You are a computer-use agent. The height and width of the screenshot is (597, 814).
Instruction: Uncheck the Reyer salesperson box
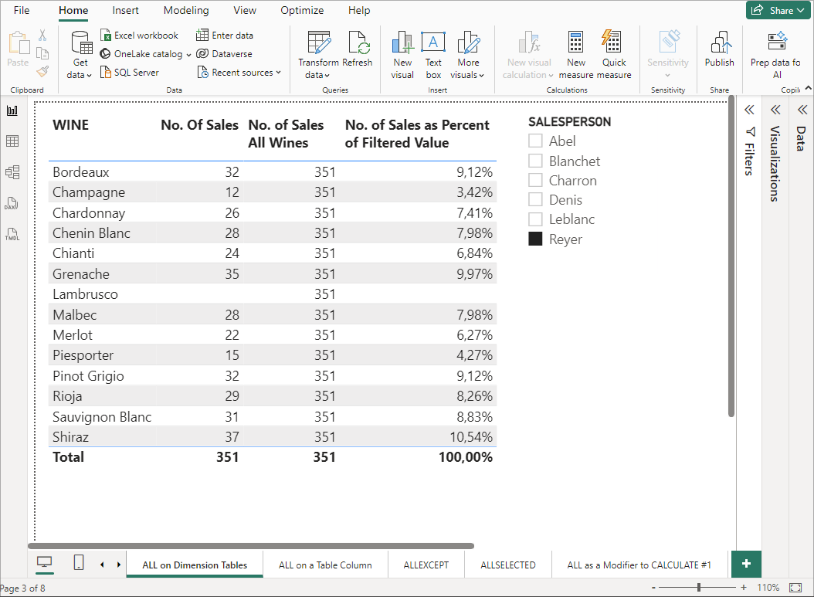pos(535,239)
